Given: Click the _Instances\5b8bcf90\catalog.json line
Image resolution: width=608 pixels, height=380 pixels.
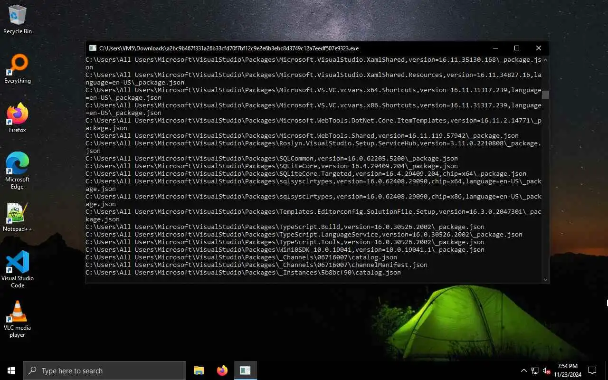Looking at the screenshot, I should coord(243,273).
